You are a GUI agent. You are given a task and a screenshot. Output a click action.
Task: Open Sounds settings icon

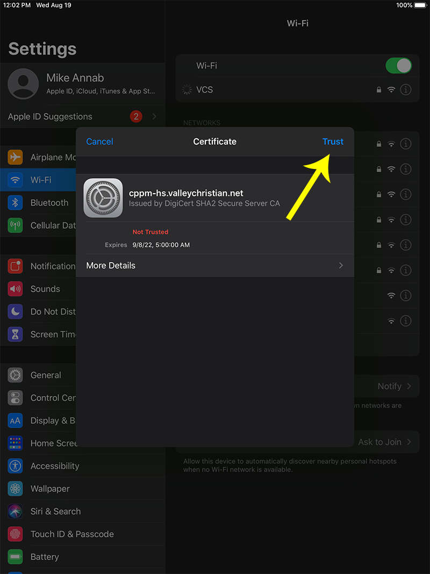click(x=15, y=289)
